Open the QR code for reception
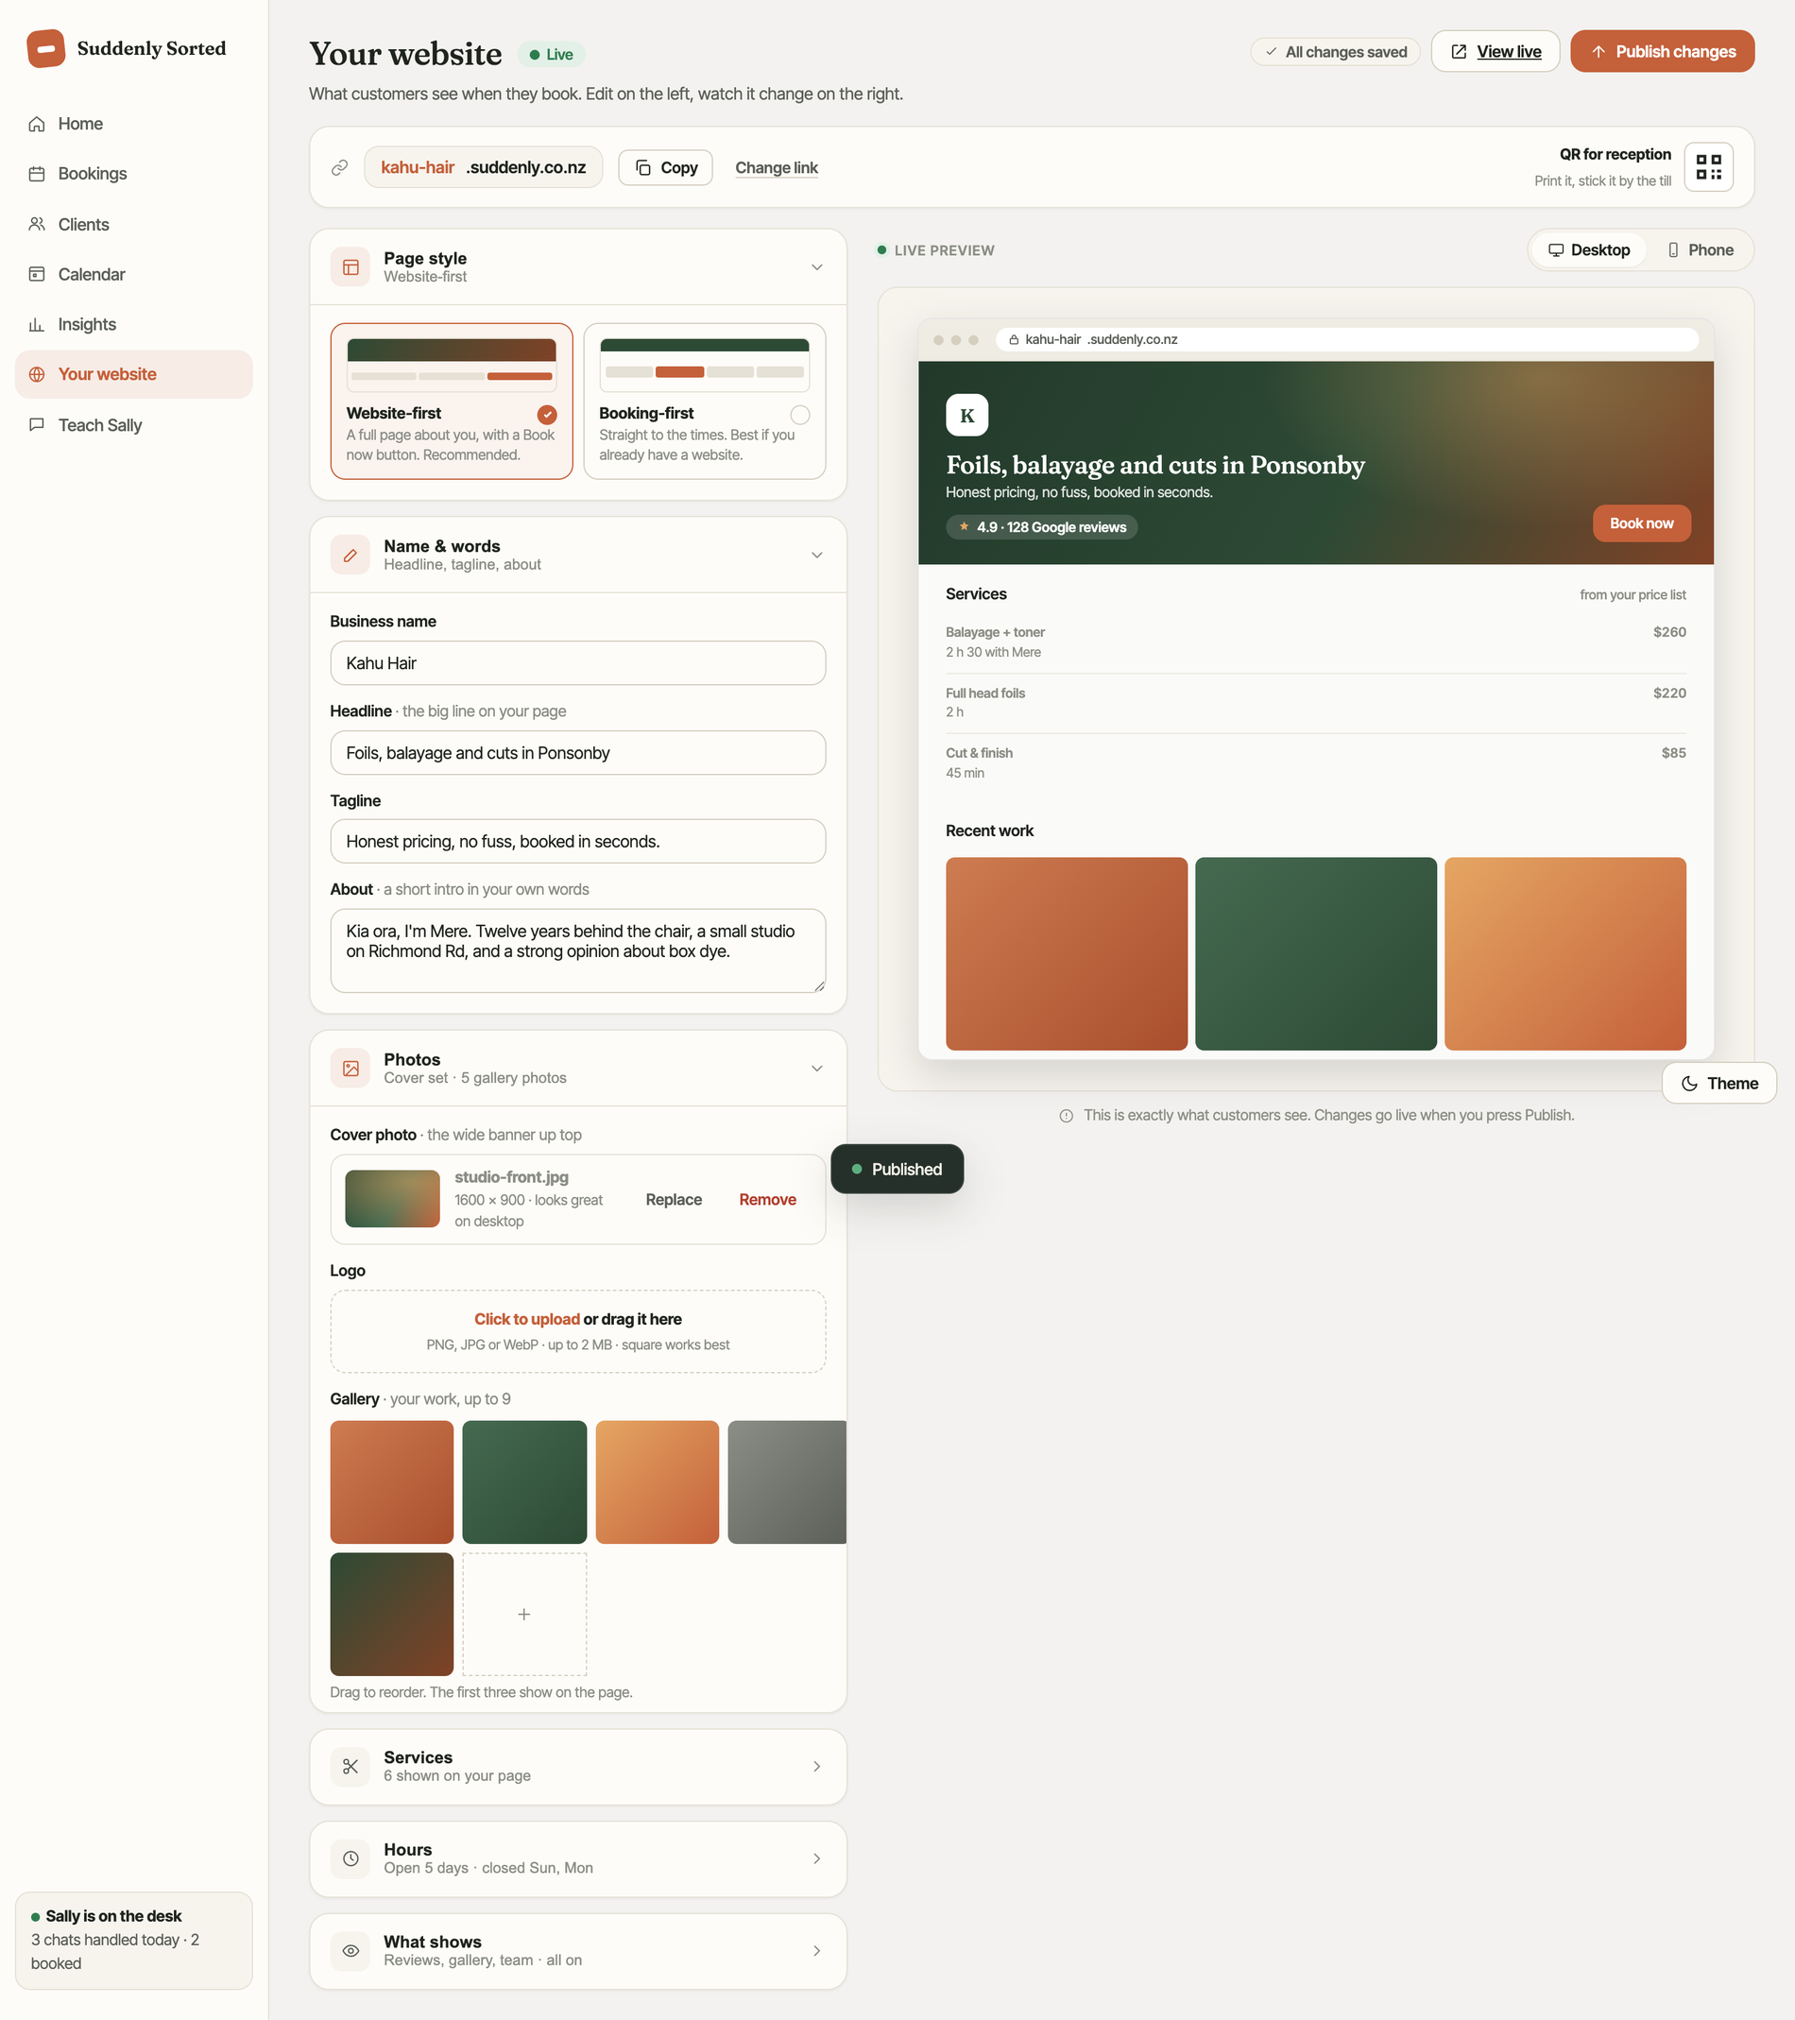The height and width of the screenshot is (2020, 1795). (1708, 167)
